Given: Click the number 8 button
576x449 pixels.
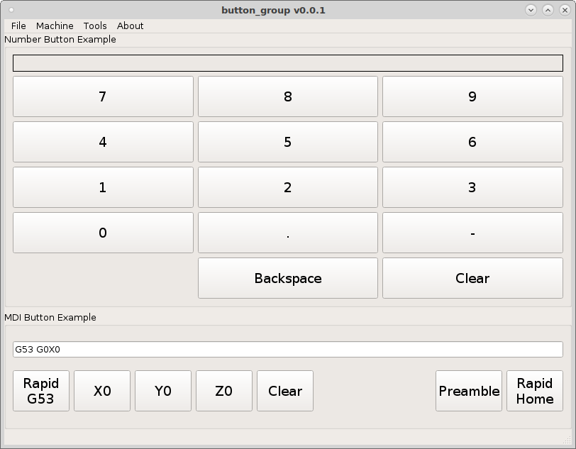Looking at the screenshot, I should click(287, 96).
